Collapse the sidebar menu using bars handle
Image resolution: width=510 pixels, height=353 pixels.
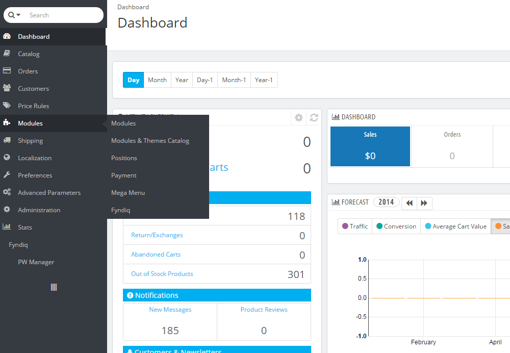[x=54, y=287]
